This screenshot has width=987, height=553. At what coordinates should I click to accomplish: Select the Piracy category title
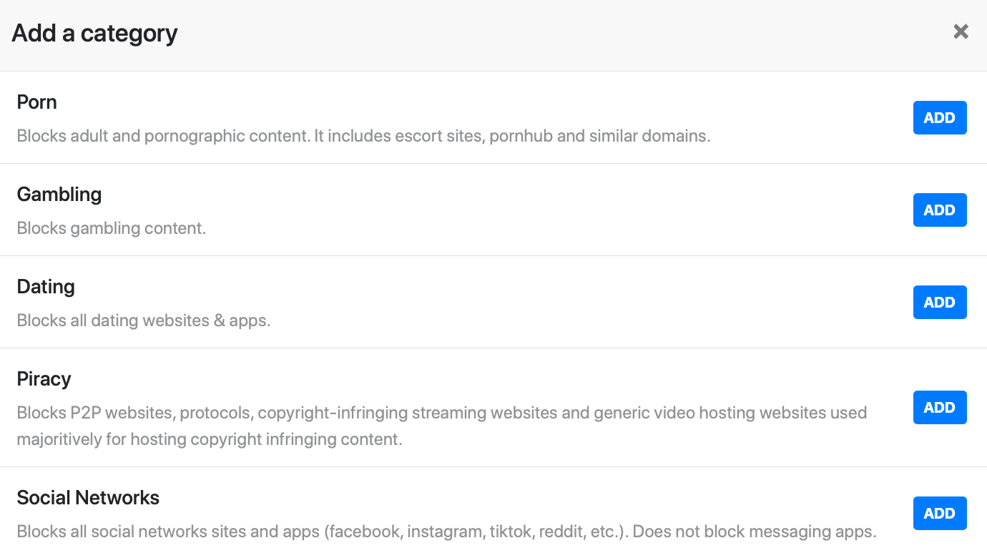pyautogui.click(x=44, y=379)
